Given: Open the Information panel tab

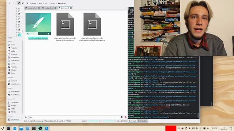Looking at the screenshot, I should (x=143, y=121).
